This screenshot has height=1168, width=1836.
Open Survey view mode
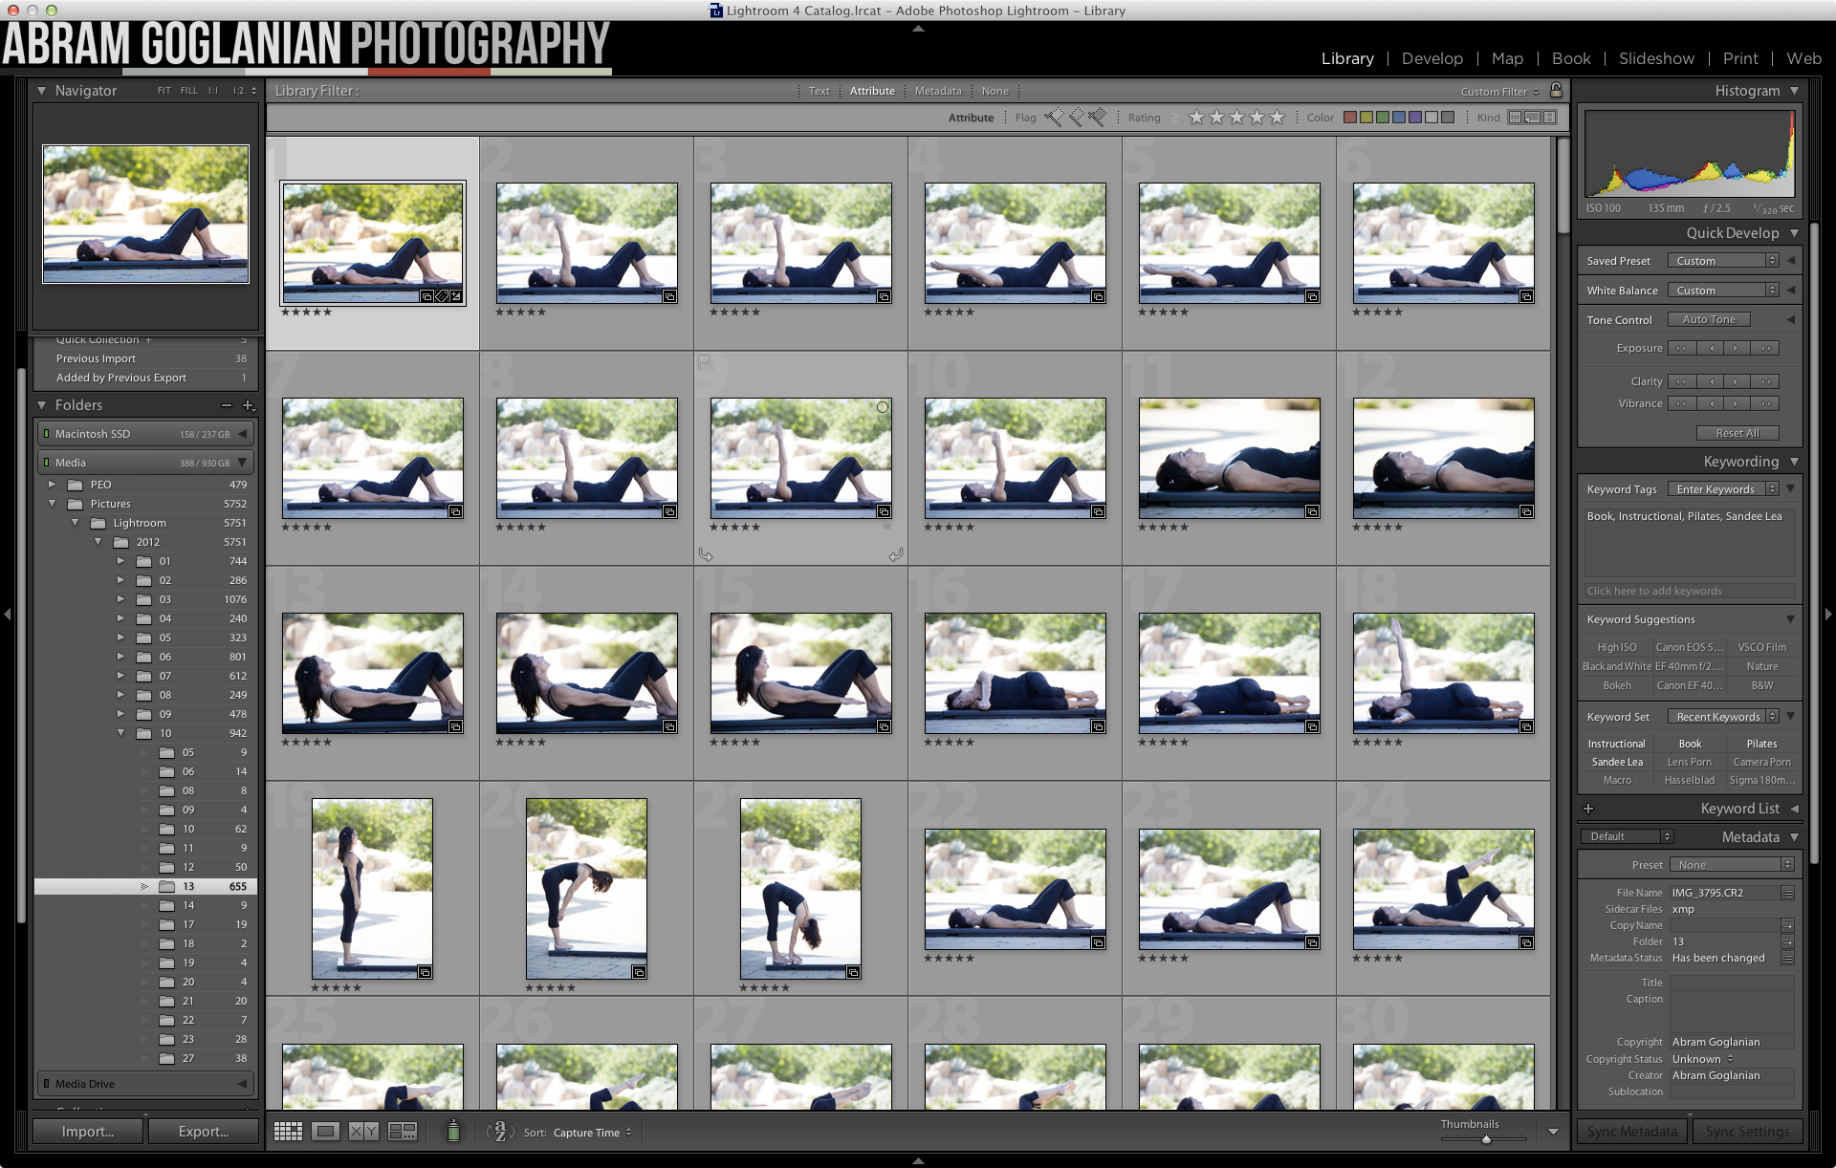coord(403,1132)
